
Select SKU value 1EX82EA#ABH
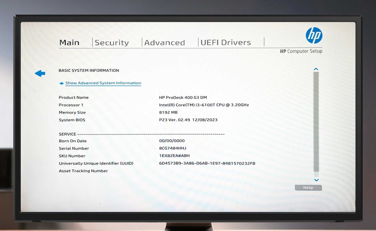click(174, 156)
